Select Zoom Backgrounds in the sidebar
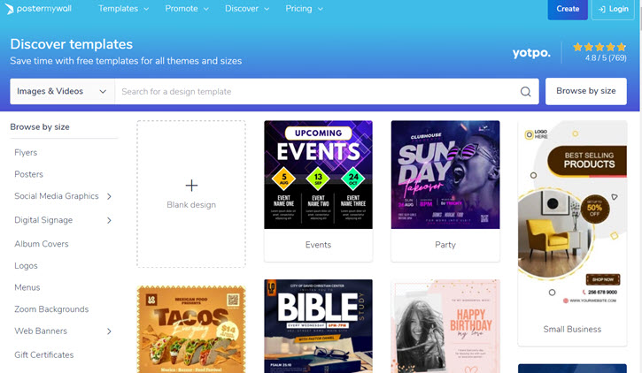 51,309
